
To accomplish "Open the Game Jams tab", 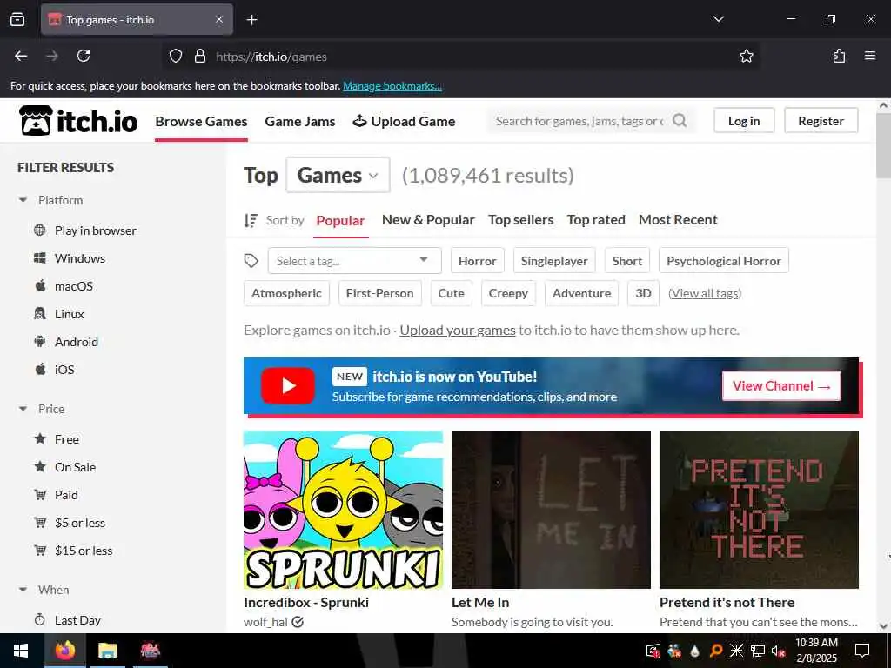I will pyautogui.click(x=300, y=121).
